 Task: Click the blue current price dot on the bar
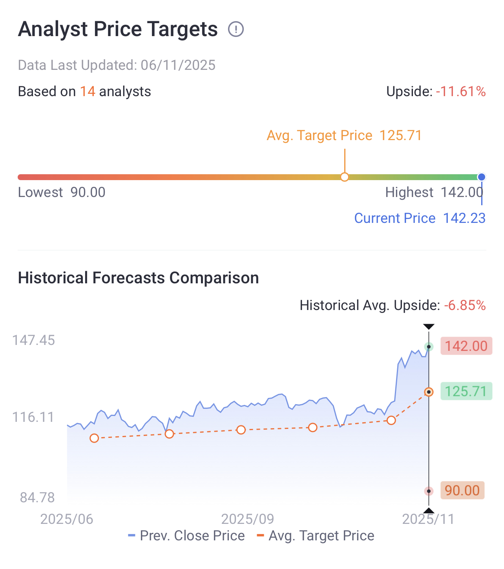482,177
